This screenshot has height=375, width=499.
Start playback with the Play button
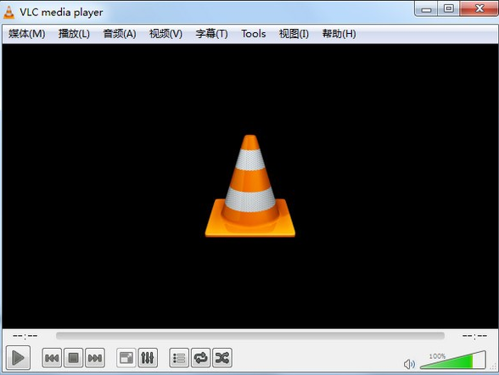(x=18, y=358)
